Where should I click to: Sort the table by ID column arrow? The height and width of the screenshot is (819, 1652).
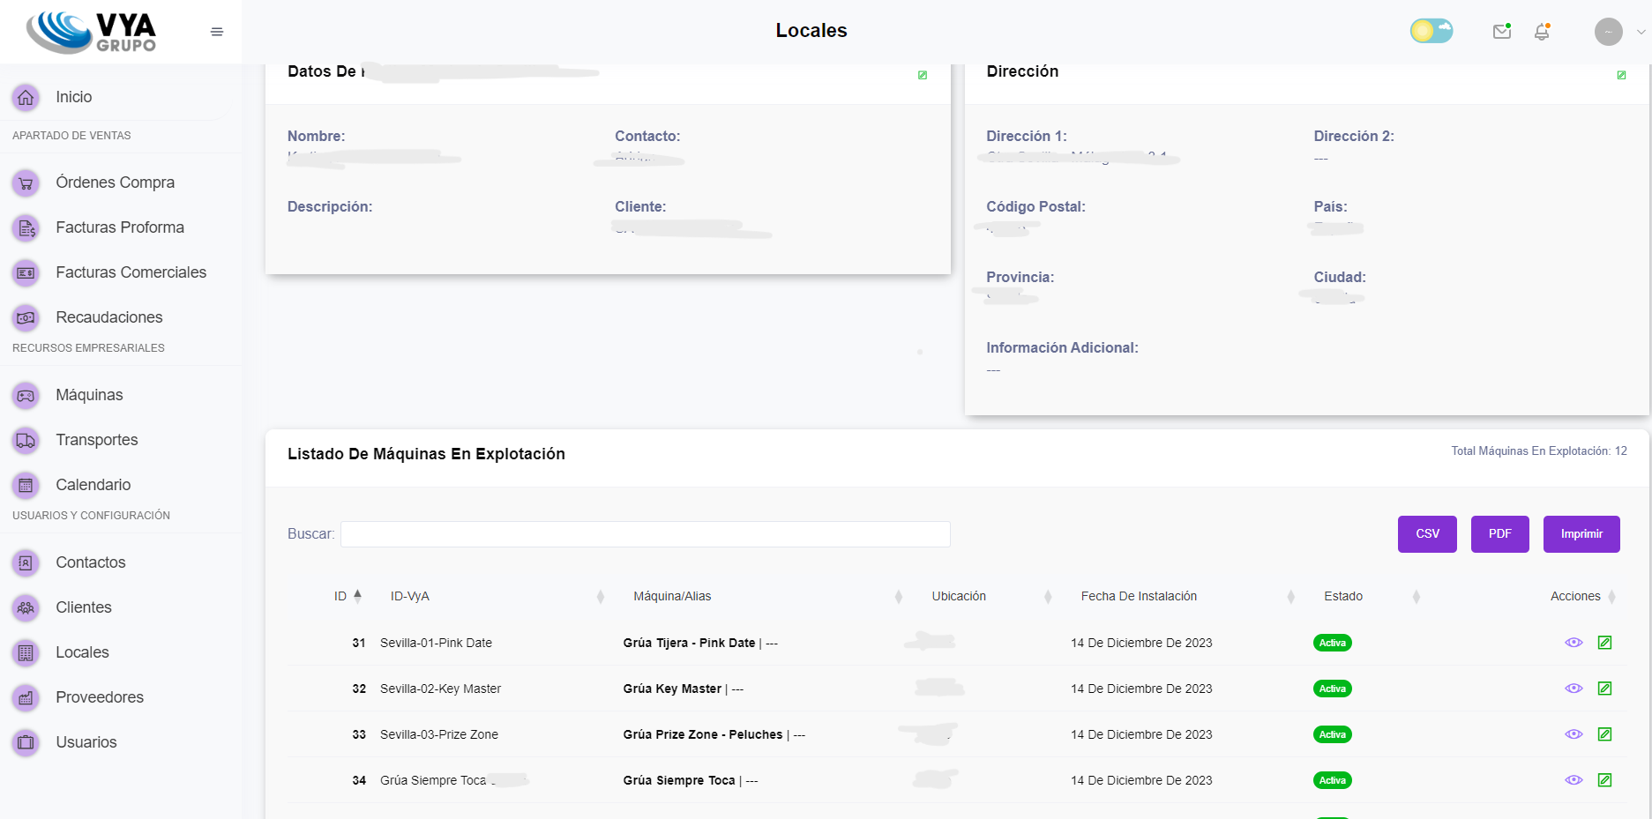(358, 595)
